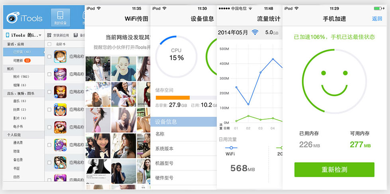Open the purple dragon app icon
Image resolution: width=390 pixels, height=194 pixels.
pos(60,145)
